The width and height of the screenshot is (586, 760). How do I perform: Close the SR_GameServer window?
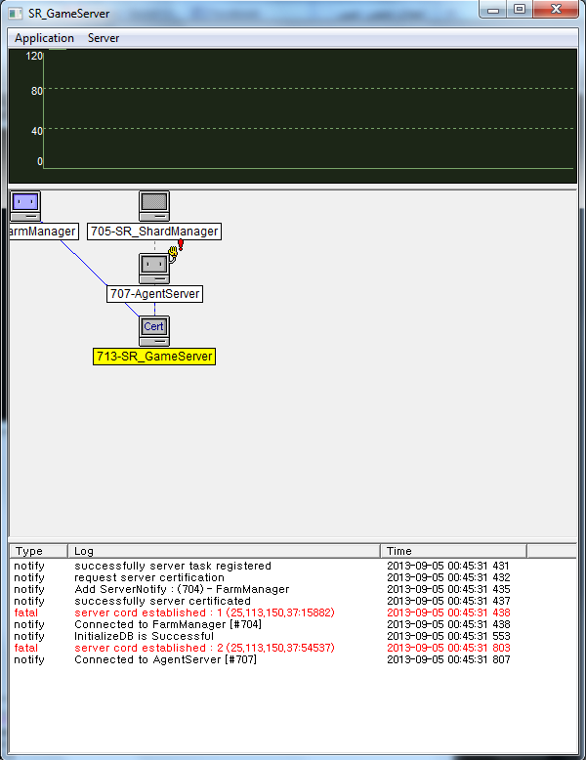pos(556,9)
